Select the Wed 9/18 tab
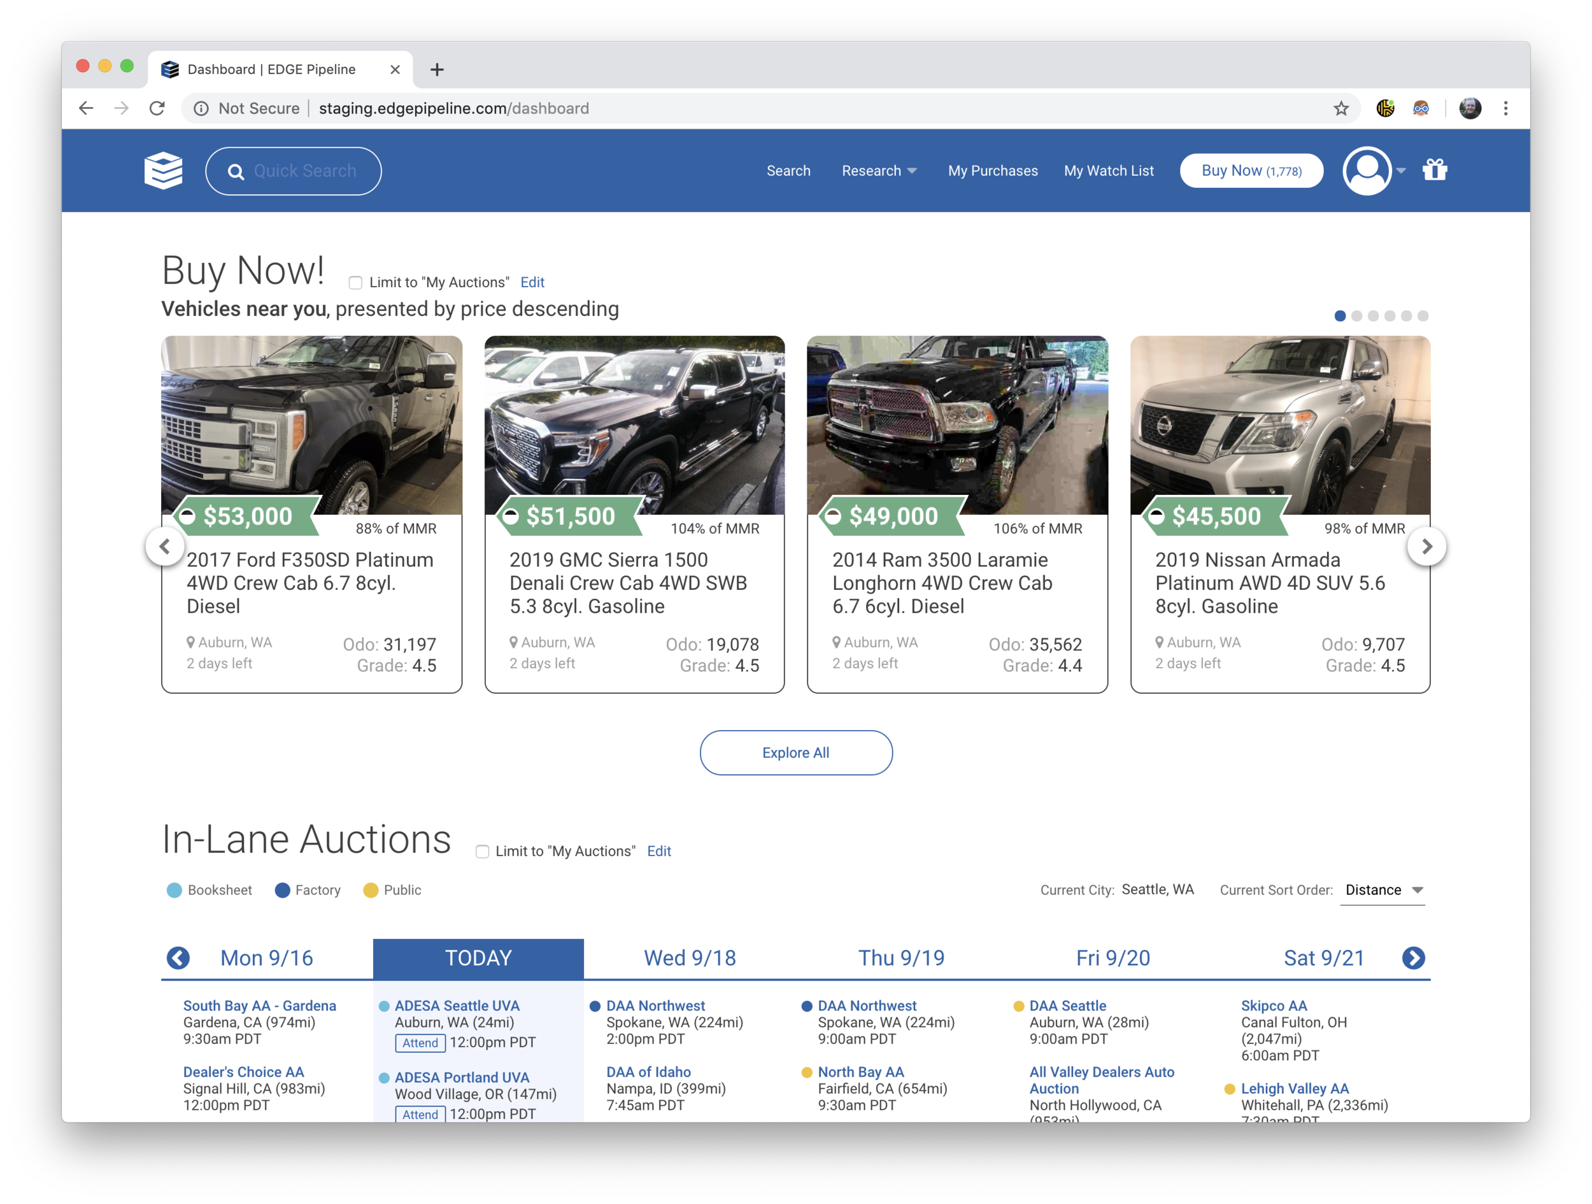Viewport: 1592px width, 1204px height. pyautogui.click(x=690, y=959)
